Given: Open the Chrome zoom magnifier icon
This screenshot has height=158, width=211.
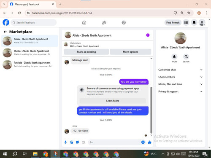Looking at the screenshot, I should click(x=182, y=13).
